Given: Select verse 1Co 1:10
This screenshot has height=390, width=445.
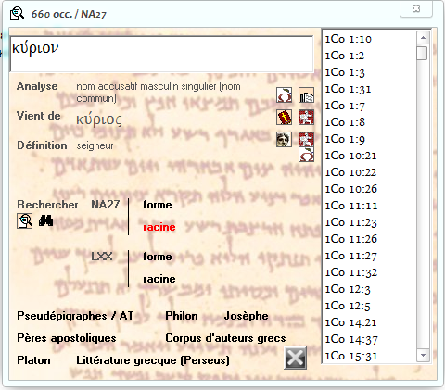Looking at the screenshot, I should (348, 39).
